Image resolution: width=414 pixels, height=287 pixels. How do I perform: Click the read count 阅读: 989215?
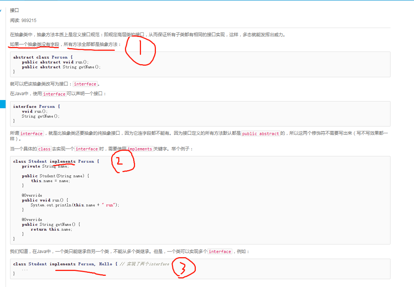(23, 21)
